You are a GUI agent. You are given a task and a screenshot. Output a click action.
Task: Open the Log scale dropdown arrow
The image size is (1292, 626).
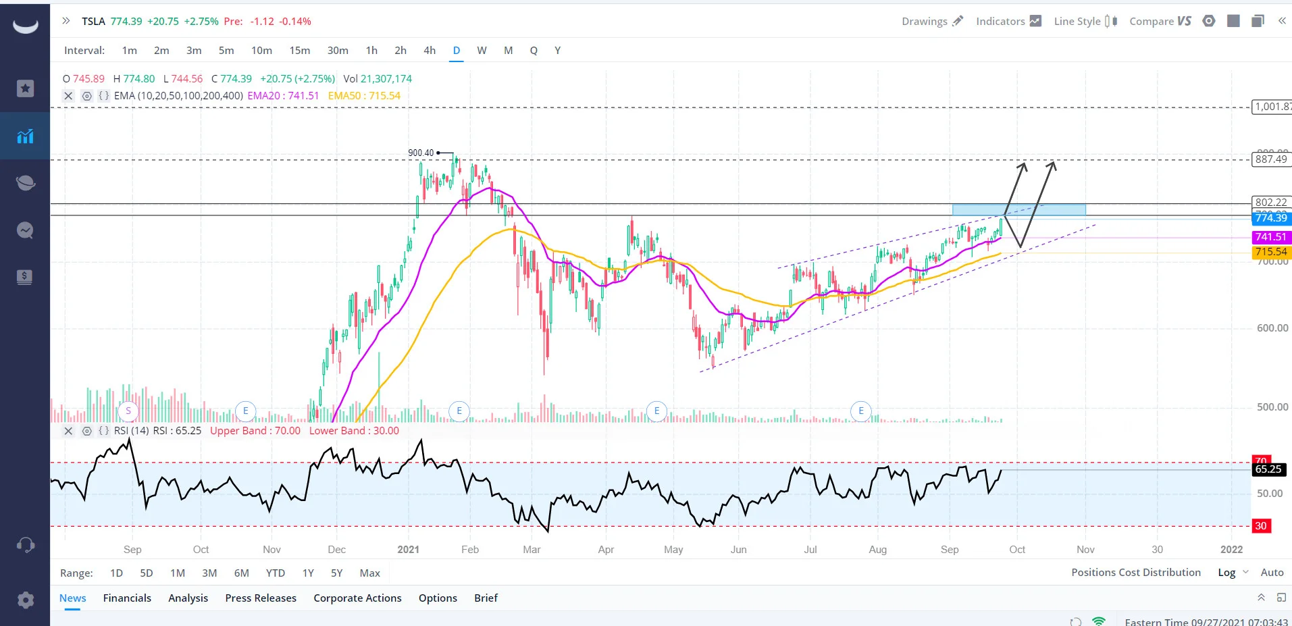(1246, 573)
